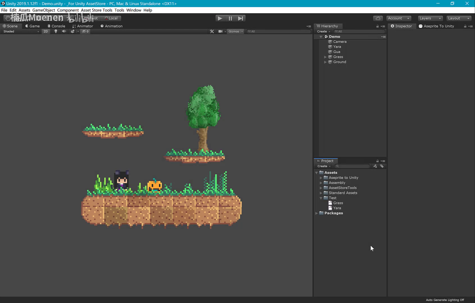
Task: Click Search by Label tag icon
Action: pos(382,166)
